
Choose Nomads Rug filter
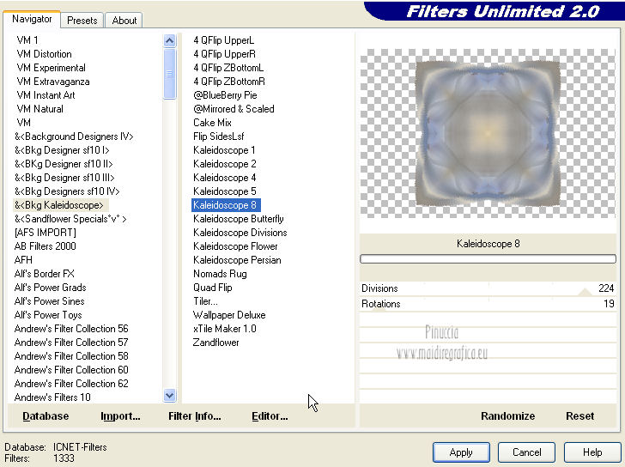point(220,274)
